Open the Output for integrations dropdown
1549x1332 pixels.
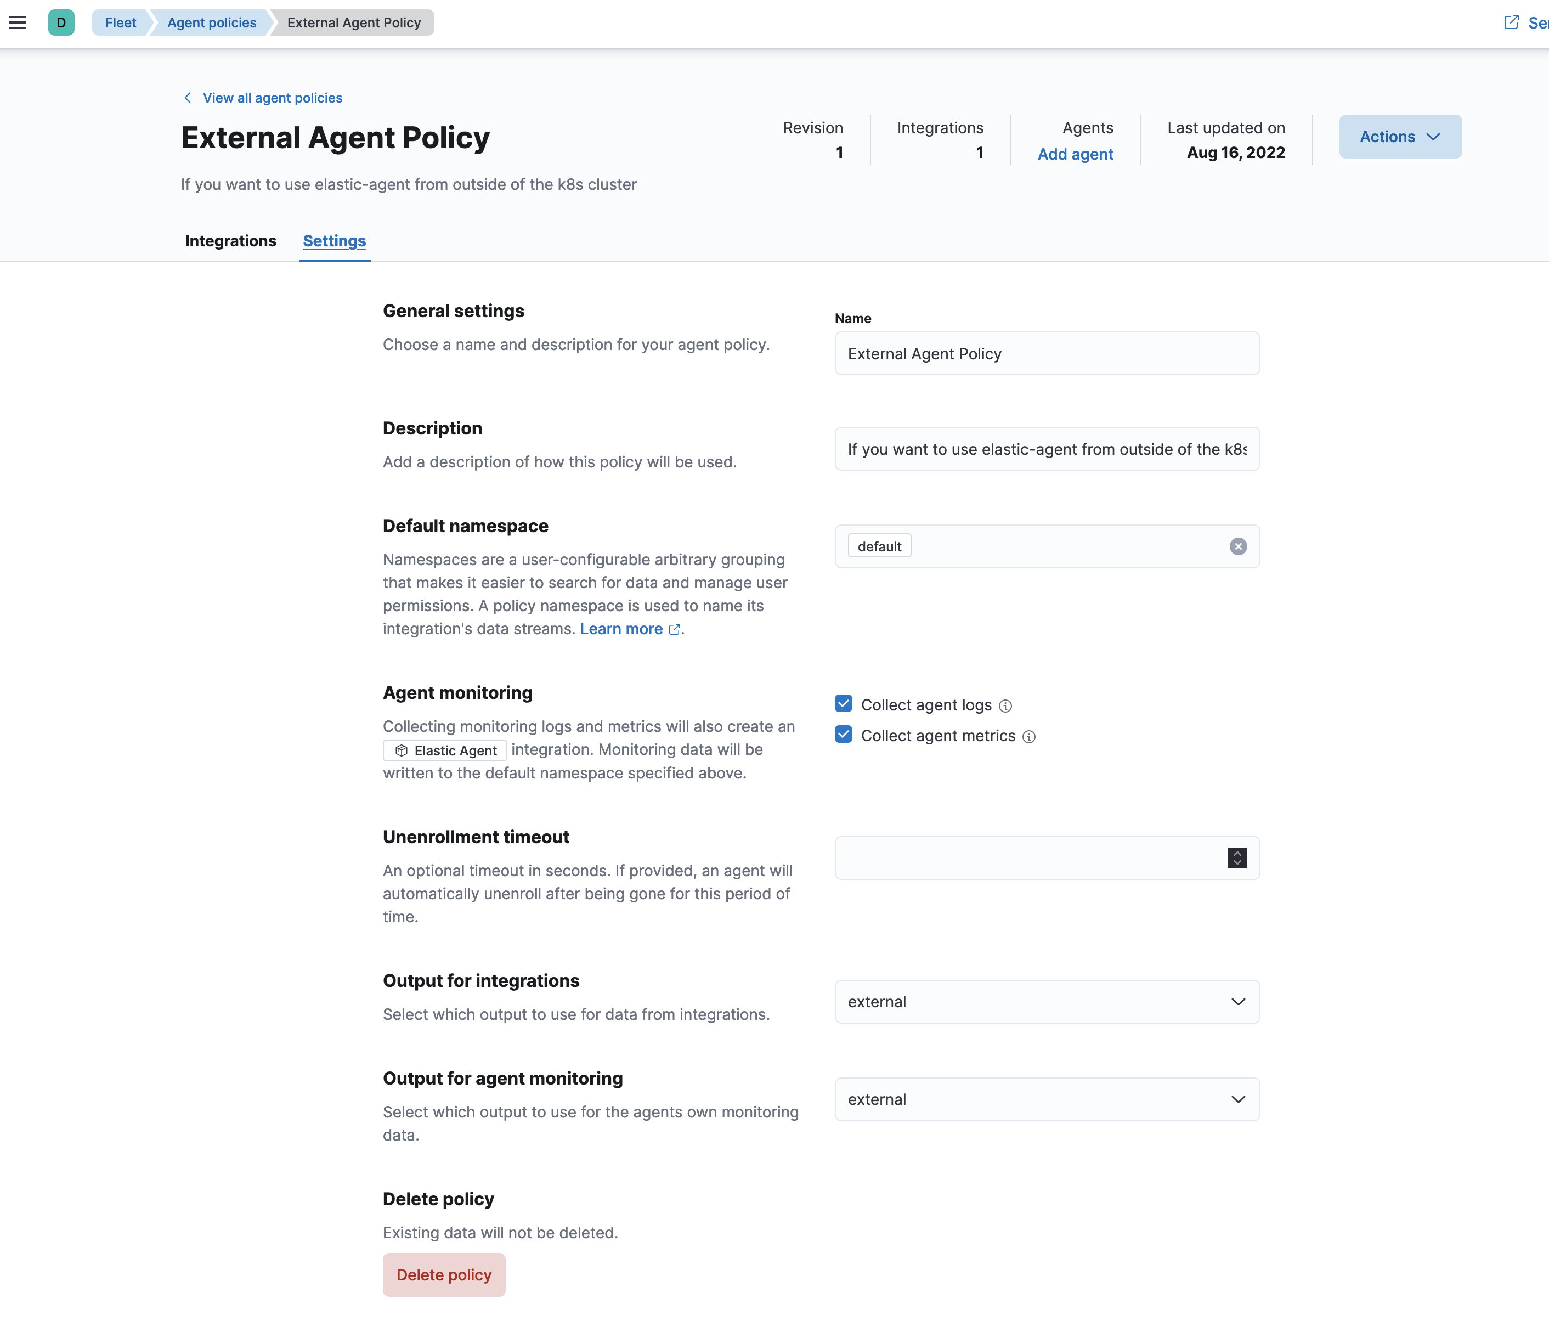pos(1047,1001)
